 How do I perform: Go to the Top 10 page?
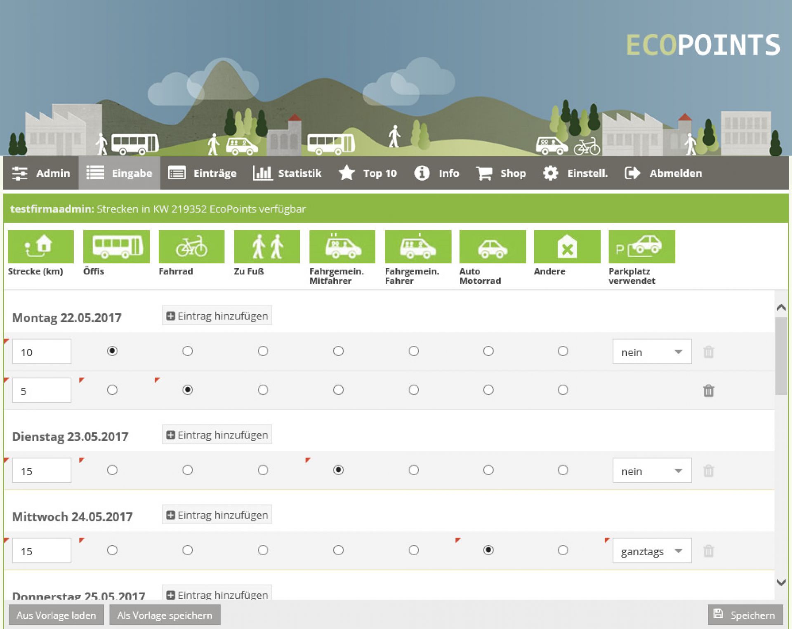pos(368,173)
